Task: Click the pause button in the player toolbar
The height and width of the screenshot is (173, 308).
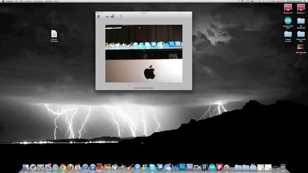Action: 98,16
